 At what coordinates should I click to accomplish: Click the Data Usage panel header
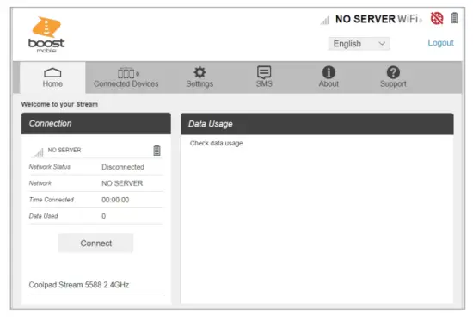click(x=317, y=124)
